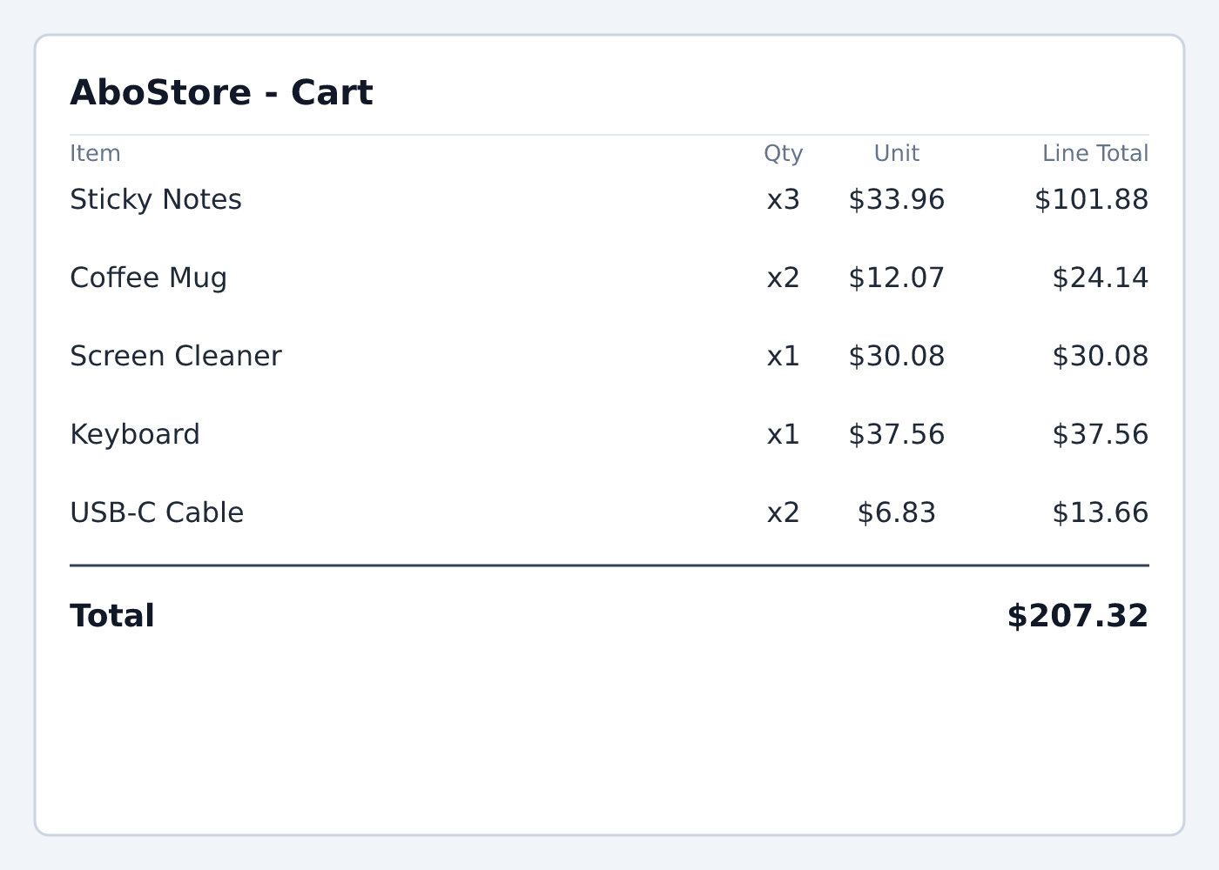Select the Screen Cleaner item name
Viewport: 1219px width, 870px height.
pyautogui.click(x=176, y=357)
